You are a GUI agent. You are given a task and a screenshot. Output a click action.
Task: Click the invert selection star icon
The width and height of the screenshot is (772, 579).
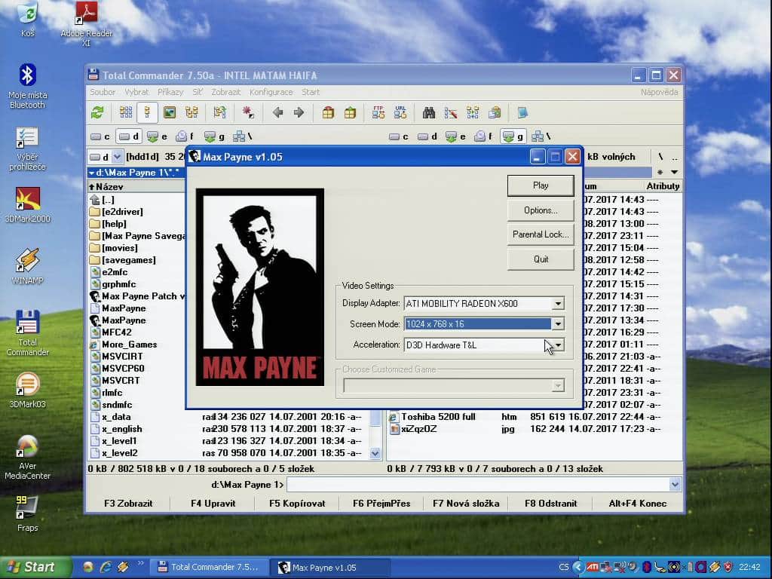(x=247, y=113)
